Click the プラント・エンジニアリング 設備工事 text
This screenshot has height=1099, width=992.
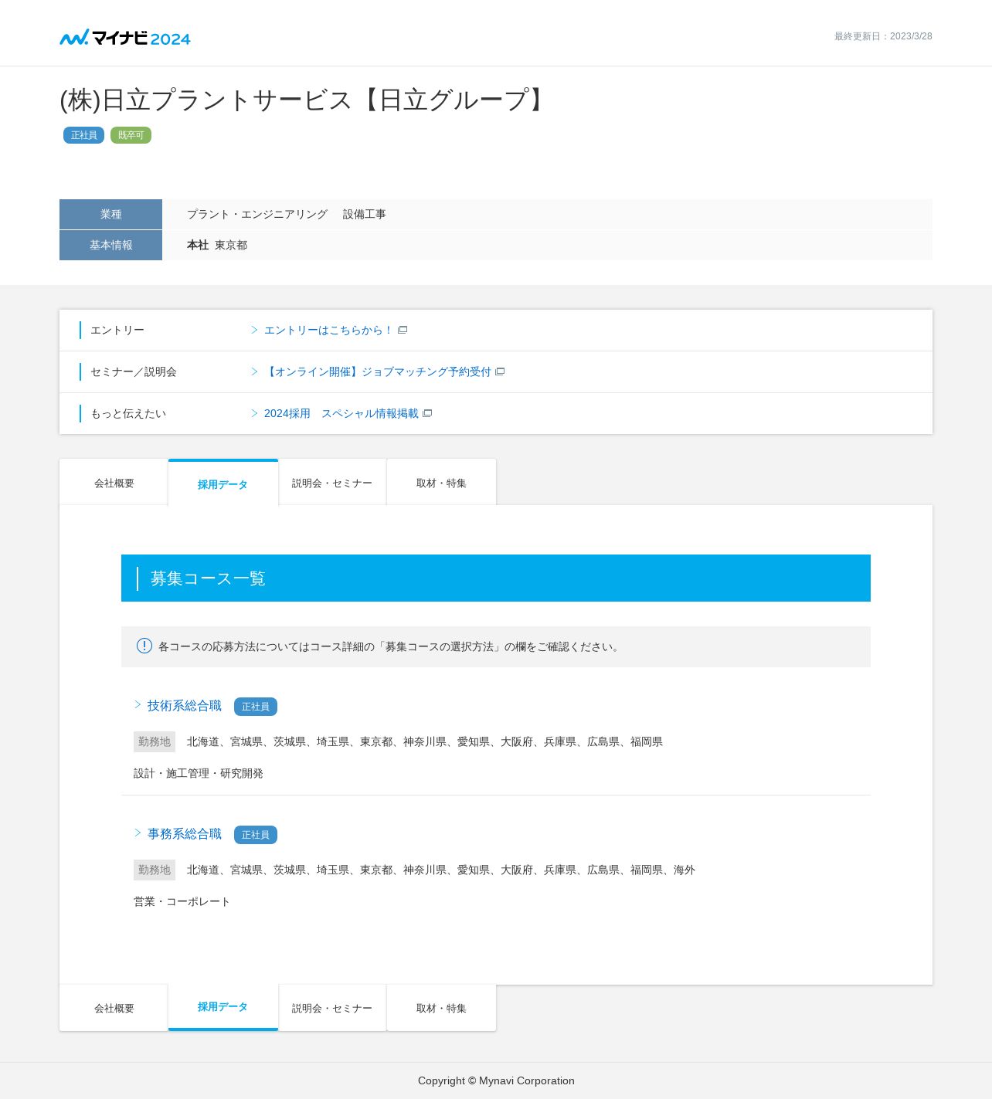click(287, 214)
